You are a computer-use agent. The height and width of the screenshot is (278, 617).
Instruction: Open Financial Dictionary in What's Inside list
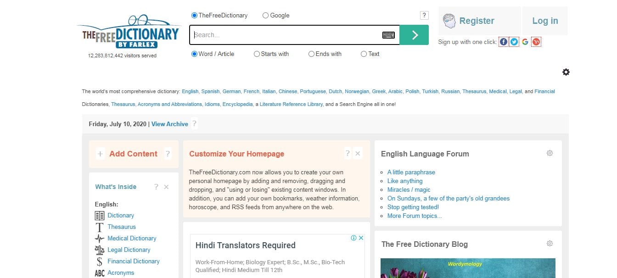click(x=134, y=261)
